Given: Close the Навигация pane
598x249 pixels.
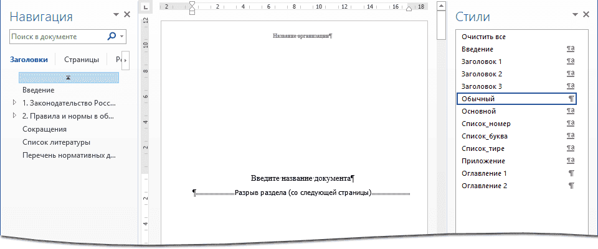Looking at the screenshot, I should click(x=127, y=14).
